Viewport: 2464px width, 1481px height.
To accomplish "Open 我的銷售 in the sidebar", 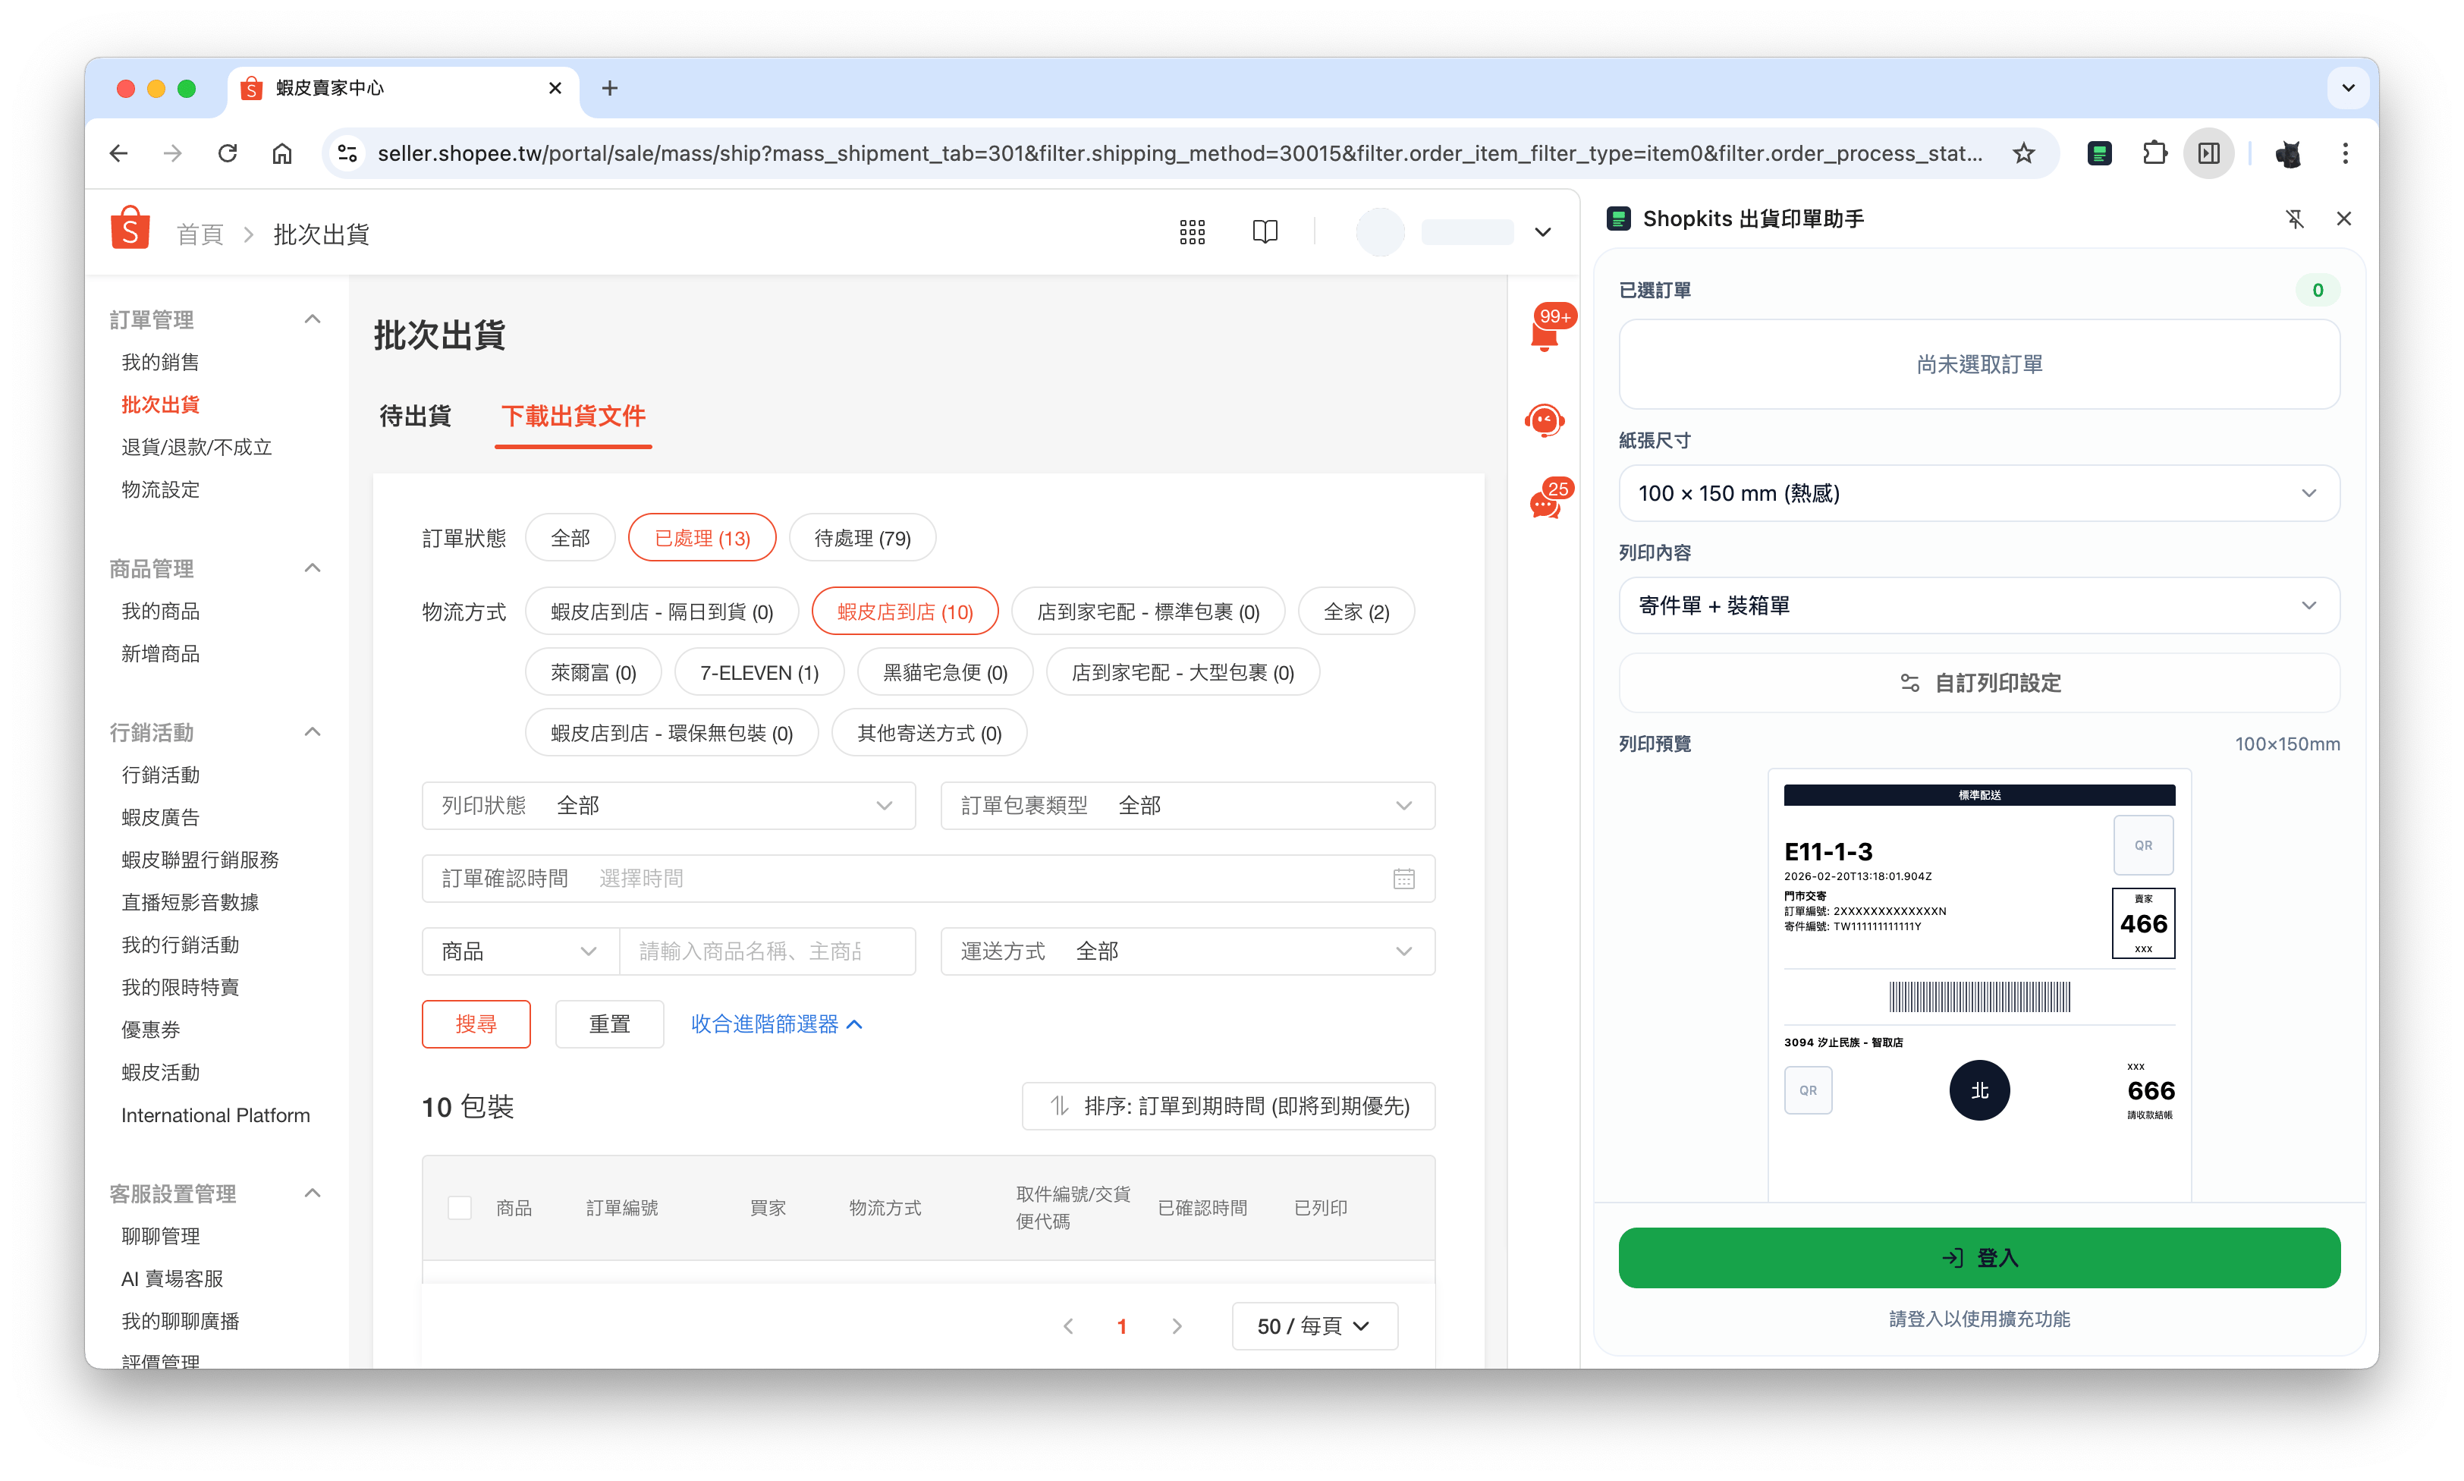I will tap(161, 362).
